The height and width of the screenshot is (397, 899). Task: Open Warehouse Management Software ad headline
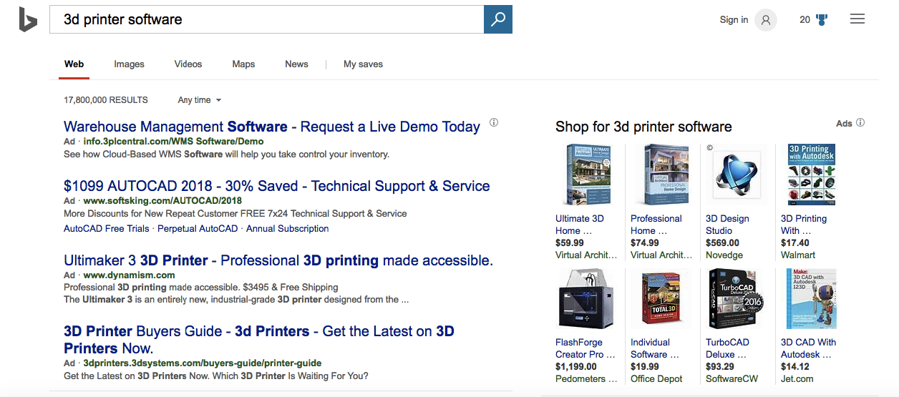[x=272, y=127]
